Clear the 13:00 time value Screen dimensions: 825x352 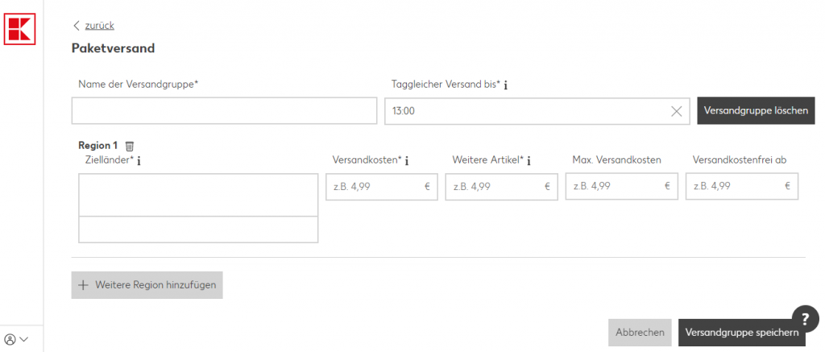(677, 111)
